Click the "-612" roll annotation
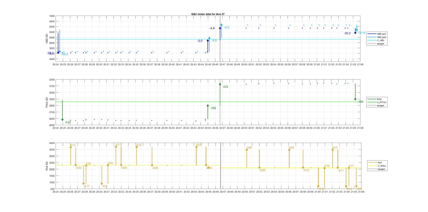 pos(306,170)
